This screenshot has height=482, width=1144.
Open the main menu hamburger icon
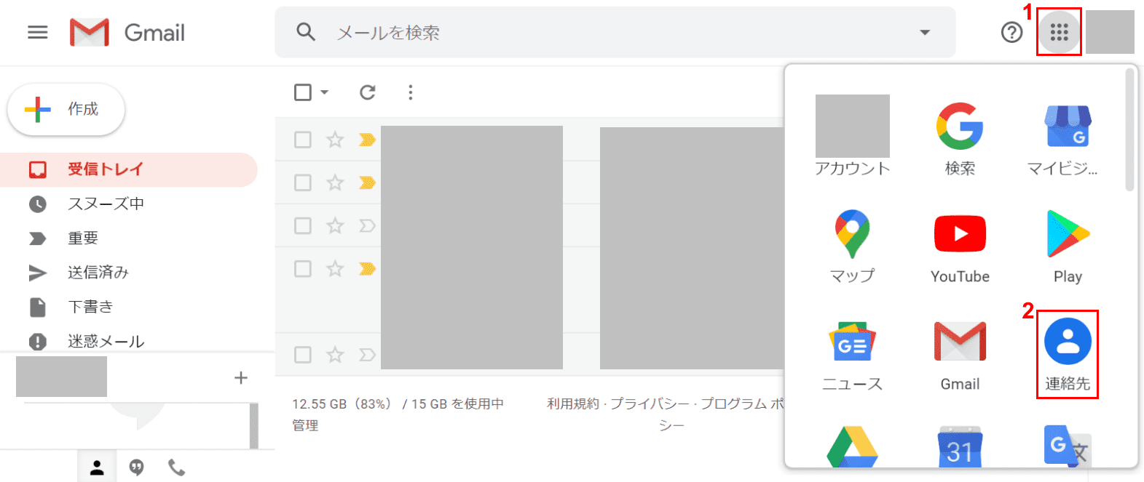tap(37, 32)
